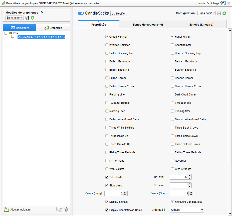This screenshot has height=216, width=232.
Task: Increase Colour (Long) value with up arrow
Action: point(125,192)
